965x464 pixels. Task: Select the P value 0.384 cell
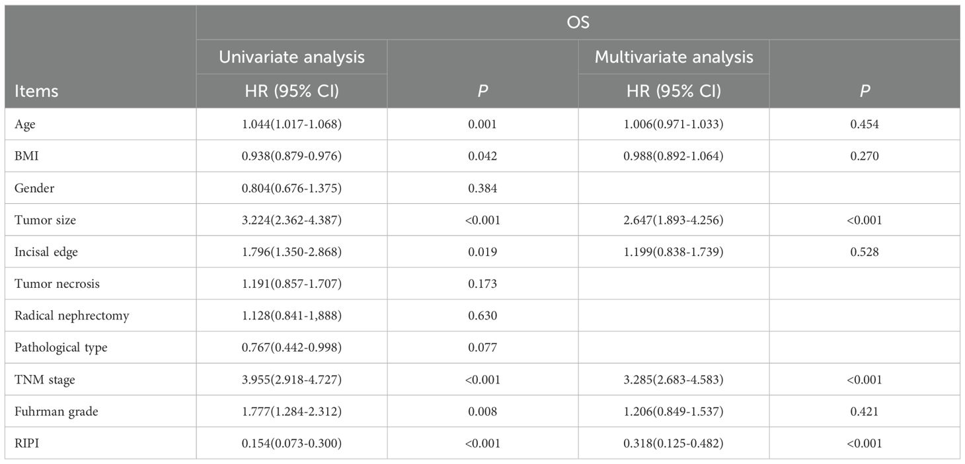(x=482, y=188)
